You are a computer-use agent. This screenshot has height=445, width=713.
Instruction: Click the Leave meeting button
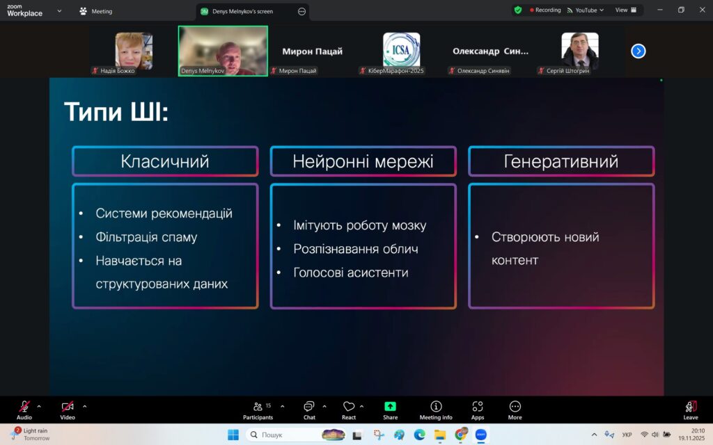pos(690,410)
